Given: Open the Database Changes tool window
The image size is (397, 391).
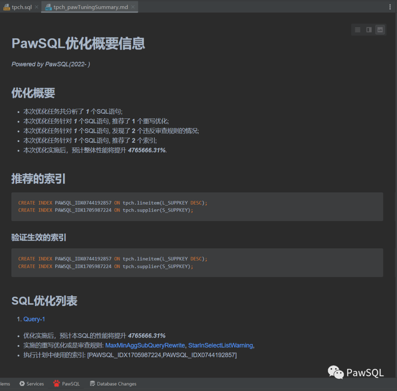Looking at the screenshot, I should pyautogui.click(x=113, y=384).
